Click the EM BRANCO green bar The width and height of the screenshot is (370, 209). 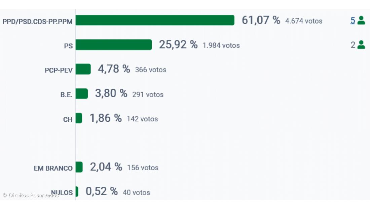[79, 167]
